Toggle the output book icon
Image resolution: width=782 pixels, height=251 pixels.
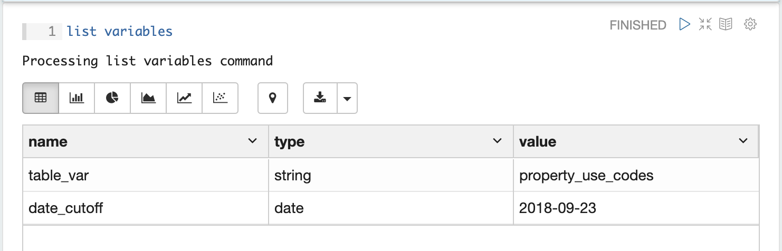click(726, 24)
